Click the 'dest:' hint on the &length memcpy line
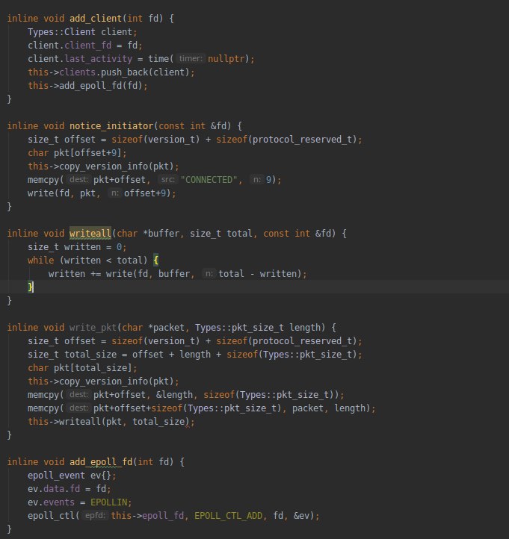The image size is (509, 539). pos(78,394)
